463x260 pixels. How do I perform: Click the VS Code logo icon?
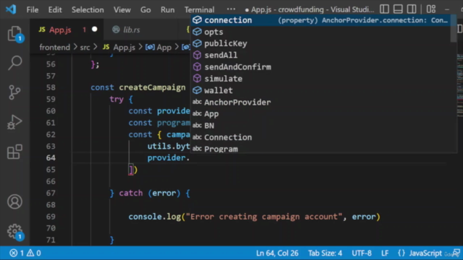pyautogui.click(x=11, y=9)
